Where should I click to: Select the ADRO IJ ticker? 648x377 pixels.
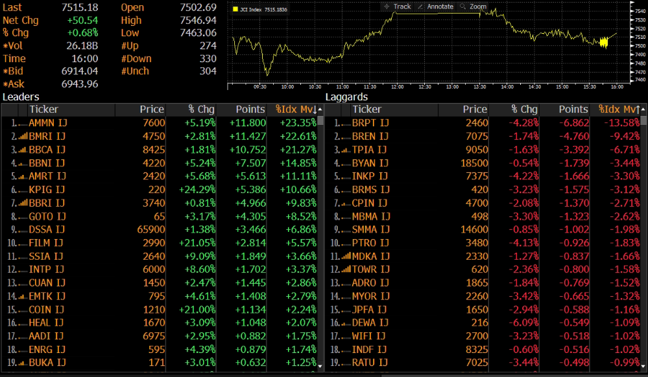[370, 283]
